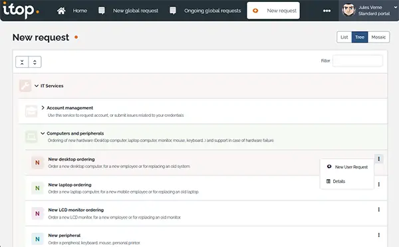Click Account management description text
This screenshot has height=247, width=399.
tap(116, 116)
